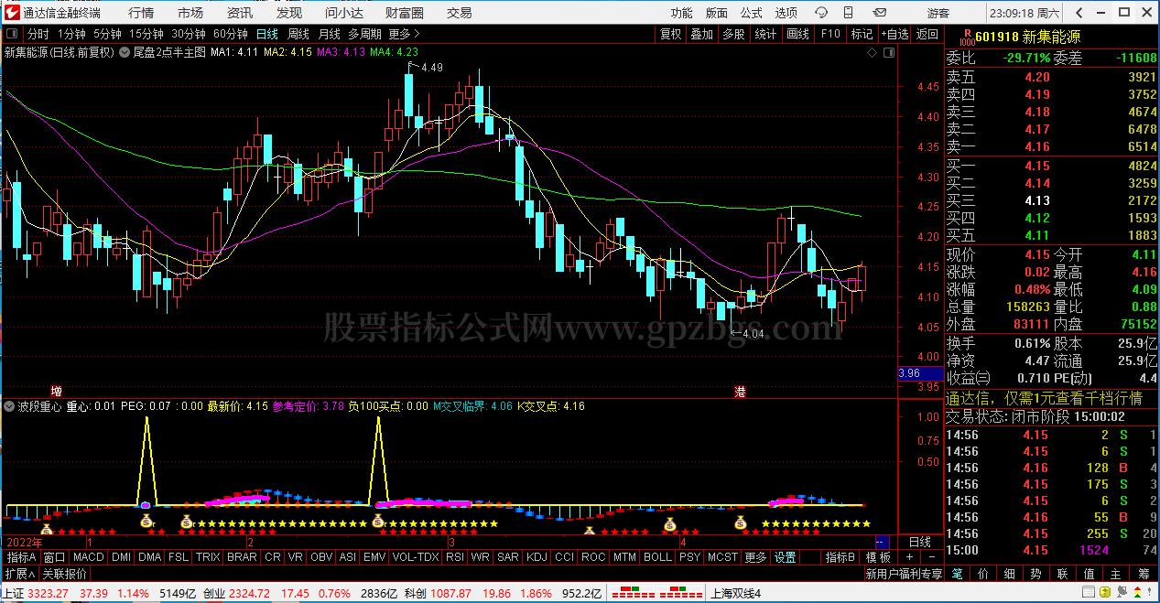This screenshot has width=1160, height=603.
Task: Click the back arrow next to the clock
Action: [1079, 13]
